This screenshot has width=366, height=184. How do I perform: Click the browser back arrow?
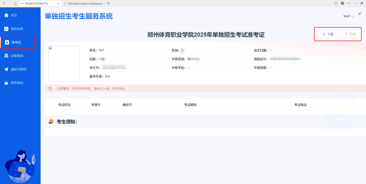coord(4,3)
